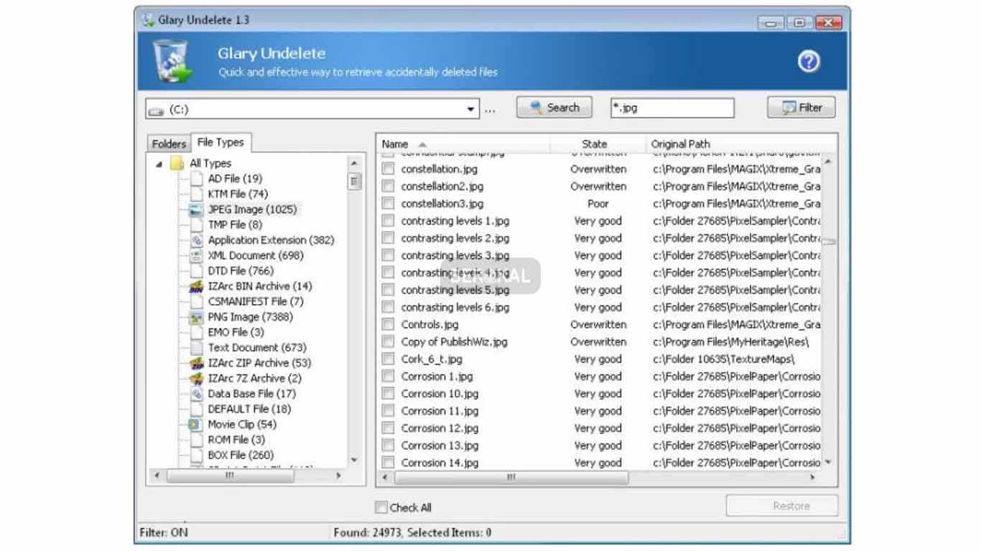
Task: Sort by the Original Path column
Action: (x=741, y=143)
